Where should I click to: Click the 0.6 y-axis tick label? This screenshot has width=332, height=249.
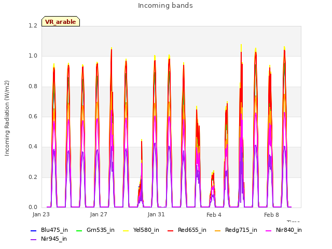tap(33, 117)
